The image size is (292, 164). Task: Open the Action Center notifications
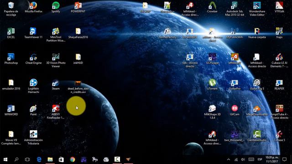pyautogui.click(x=284, y=159)
